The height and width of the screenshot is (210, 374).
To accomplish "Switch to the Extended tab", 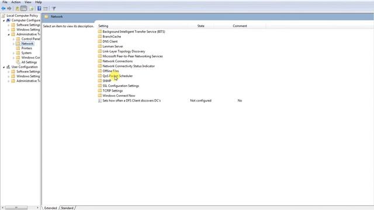I will tap(50, 208).
